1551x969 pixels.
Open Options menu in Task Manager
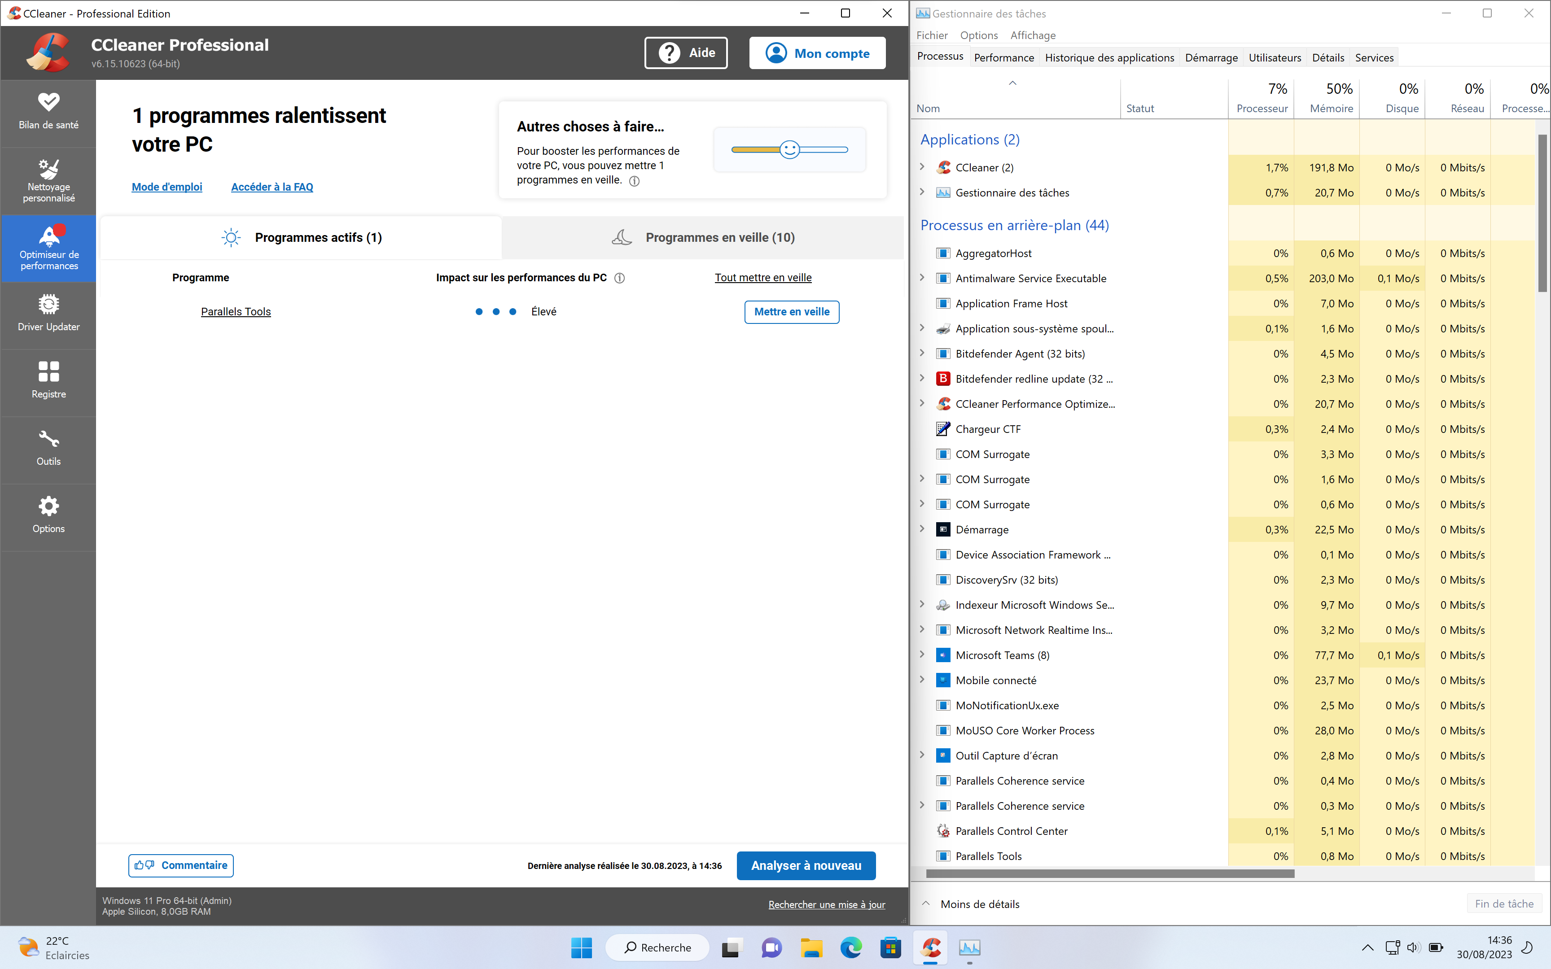click(979, 35)
